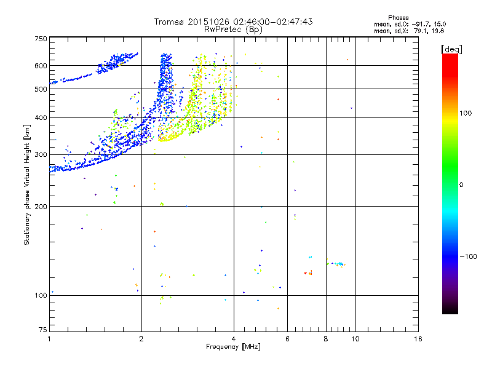
Task: Click the y-axis tick label '75'
Action: coord(43,330)
